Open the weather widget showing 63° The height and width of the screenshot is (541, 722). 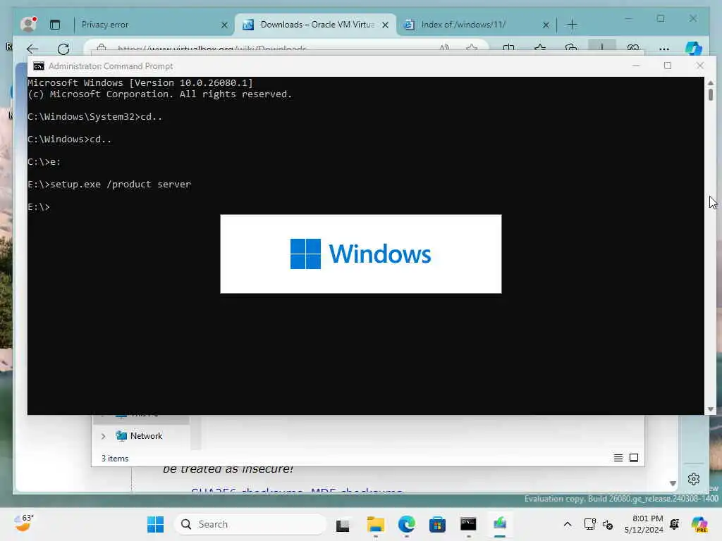click(24, 523)
